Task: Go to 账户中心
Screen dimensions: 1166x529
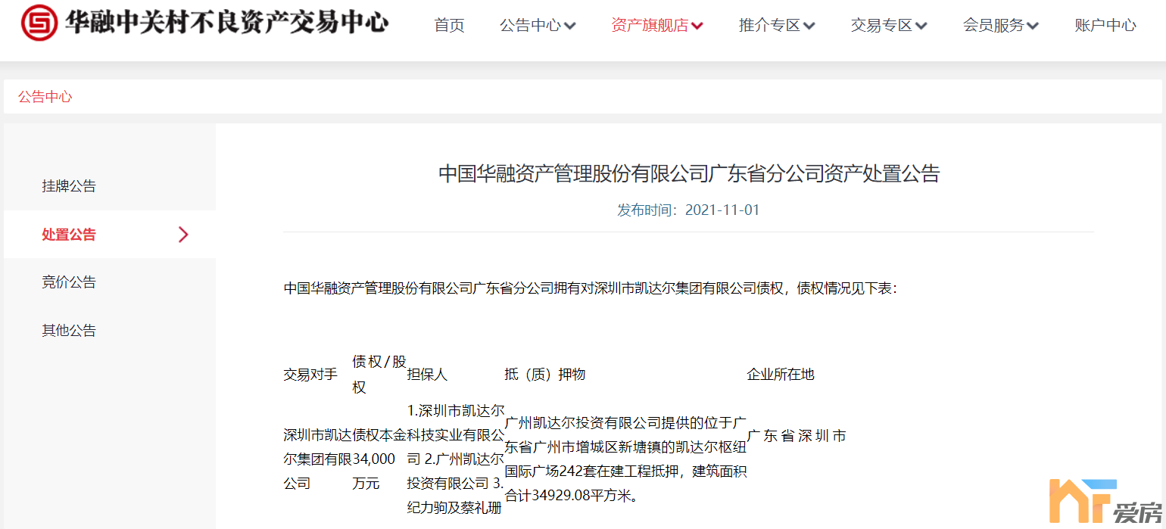Action: 1105,25
